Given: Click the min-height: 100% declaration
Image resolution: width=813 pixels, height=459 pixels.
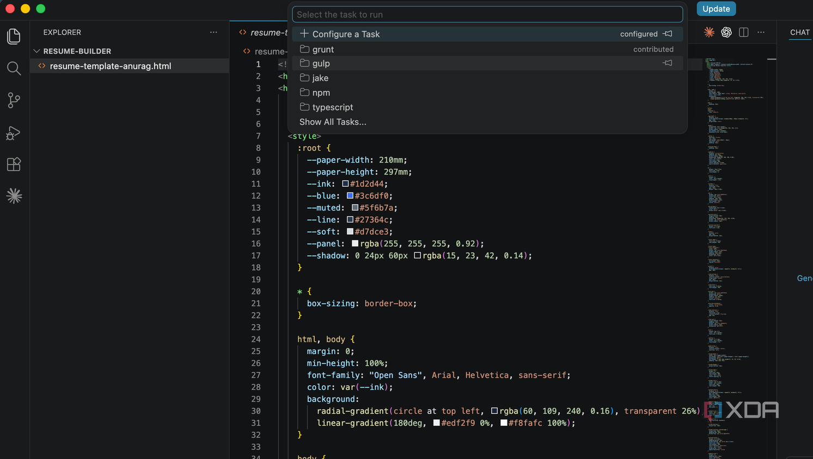Looking at the screenshot, I should 347,363.
